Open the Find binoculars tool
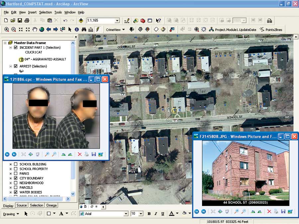299x224 pixels. click(84, 29)
